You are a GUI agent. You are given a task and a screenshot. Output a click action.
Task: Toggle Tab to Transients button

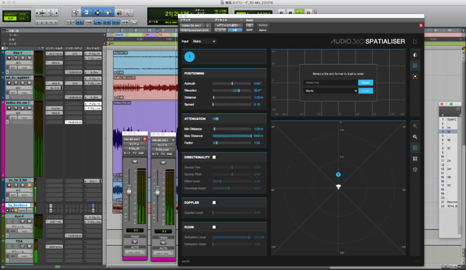point(80,22)
